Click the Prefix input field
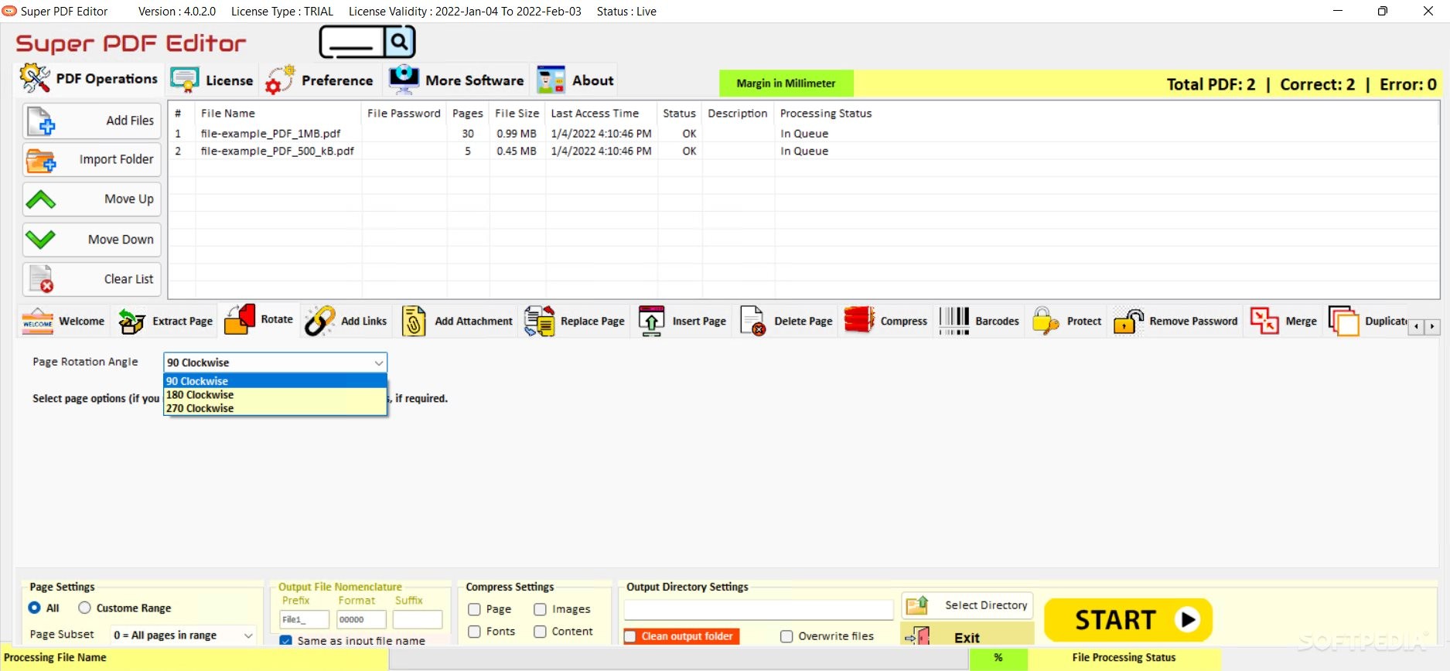1450x671 pixels. [x=305, y=619]
